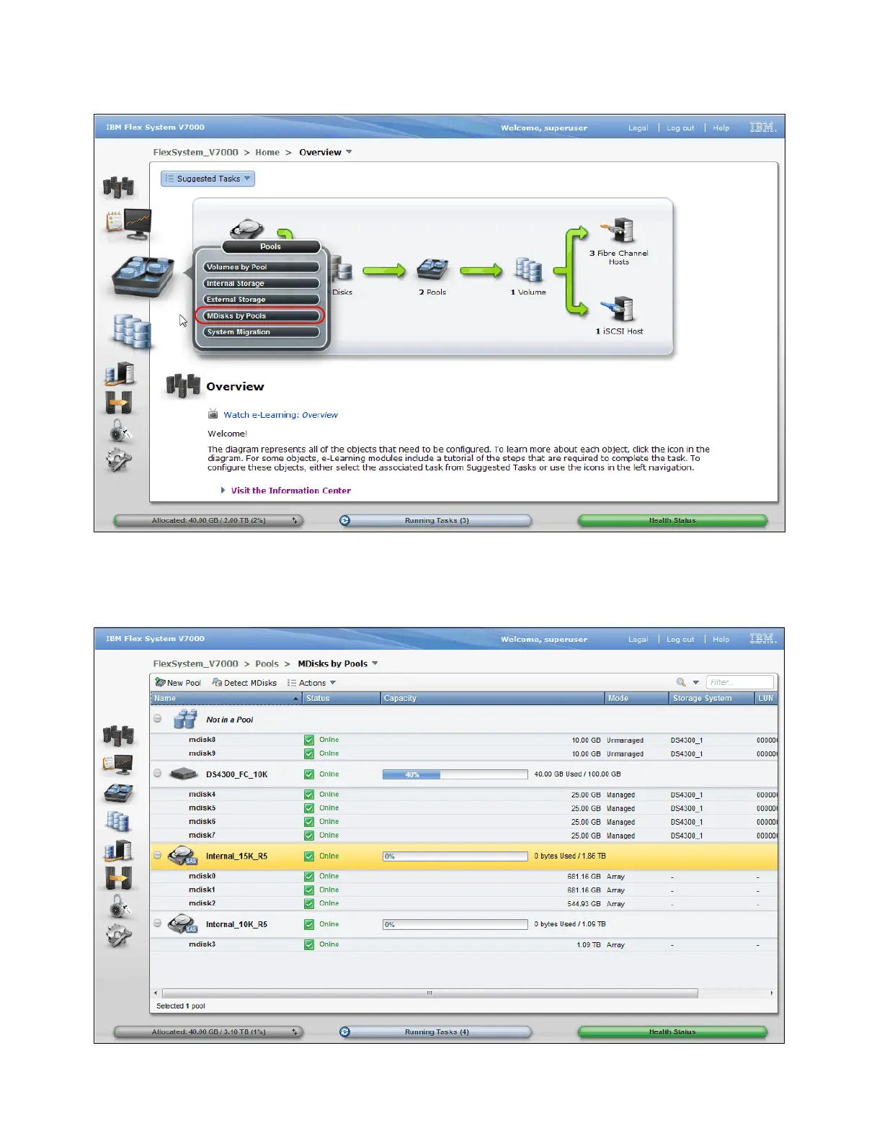882x1141 pixels.
Task: Click the 0% capacity bar for Internal_15K_R5
Action: (x=455, y=856)
